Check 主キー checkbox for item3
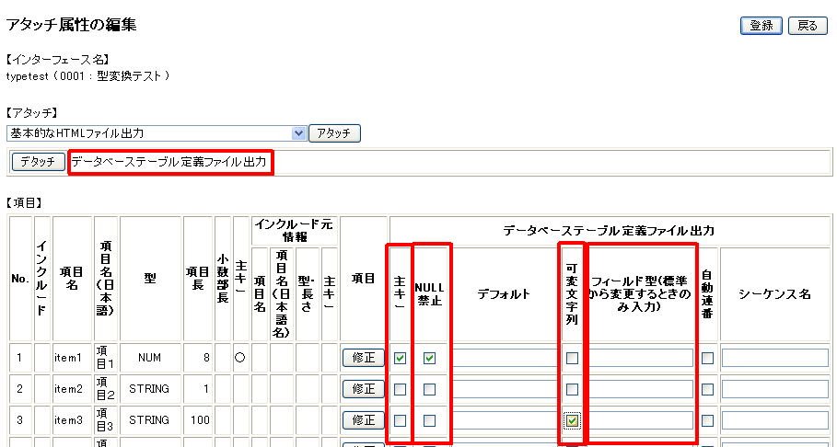 coord(400,420)
